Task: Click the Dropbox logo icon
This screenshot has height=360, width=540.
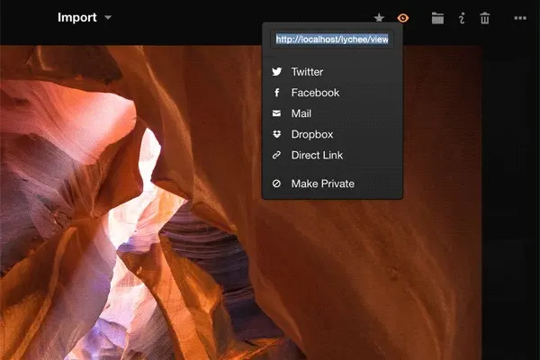Action: [x=277, y=134]
